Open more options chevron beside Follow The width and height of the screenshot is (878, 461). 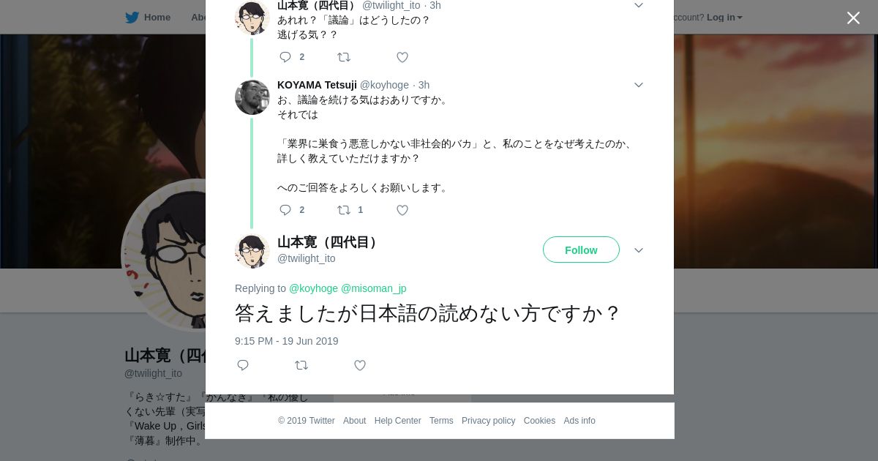tap(638, 250)
